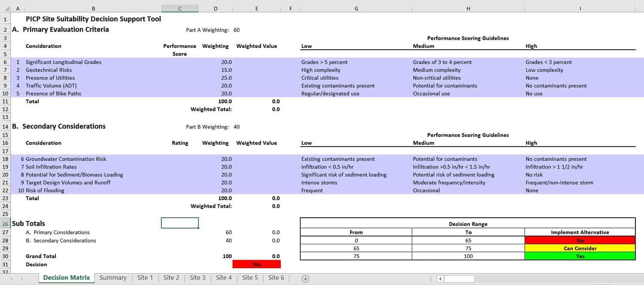This screenshot has height=285, width=644.
Task: Click the green 'Yes' decision cell
Action: click(580, 256)
